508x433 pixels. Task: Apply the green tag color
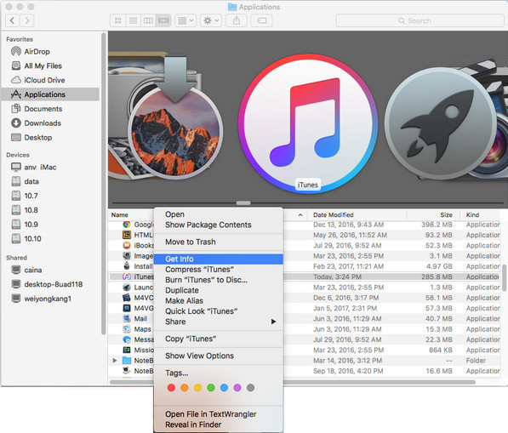[211, 388]
